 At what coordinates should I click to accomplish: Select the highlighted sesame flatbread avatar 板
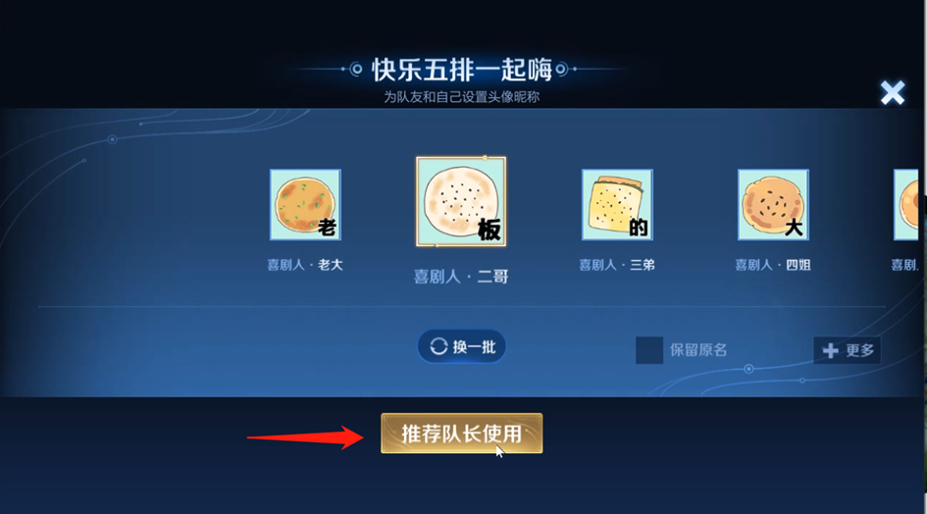(461, 201)
